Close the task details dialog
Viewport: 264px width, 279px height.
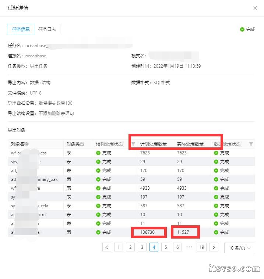(255, 8)
